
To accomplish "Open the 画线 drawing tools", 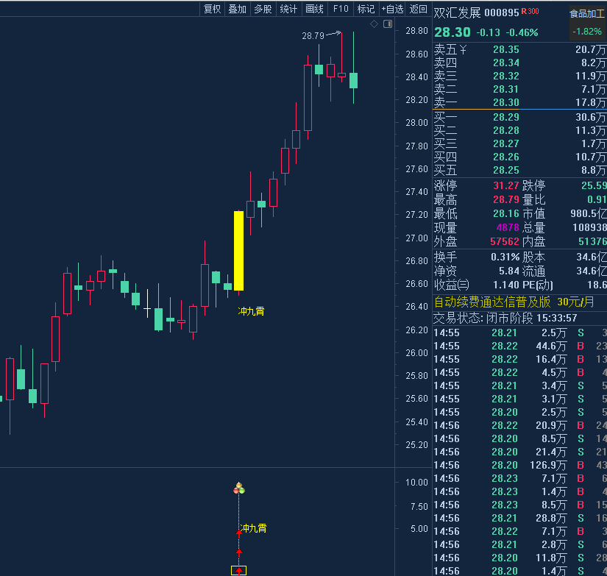I will pyautogui.click(x=314, y=9).
